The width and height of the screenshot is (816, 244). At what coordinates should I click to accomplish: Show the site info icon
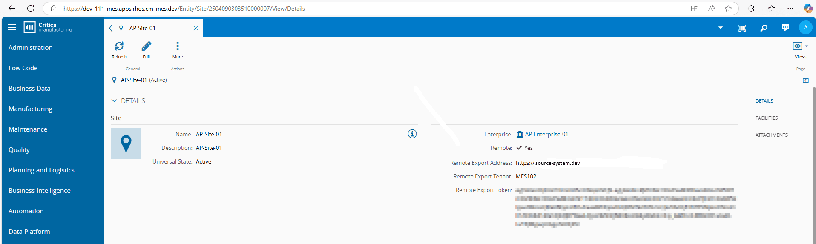[x=412, y=134]
